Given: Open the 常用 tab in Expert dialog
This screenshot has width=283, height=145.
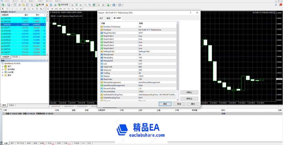Looking at the screenshot, I should tap(108, 18).
